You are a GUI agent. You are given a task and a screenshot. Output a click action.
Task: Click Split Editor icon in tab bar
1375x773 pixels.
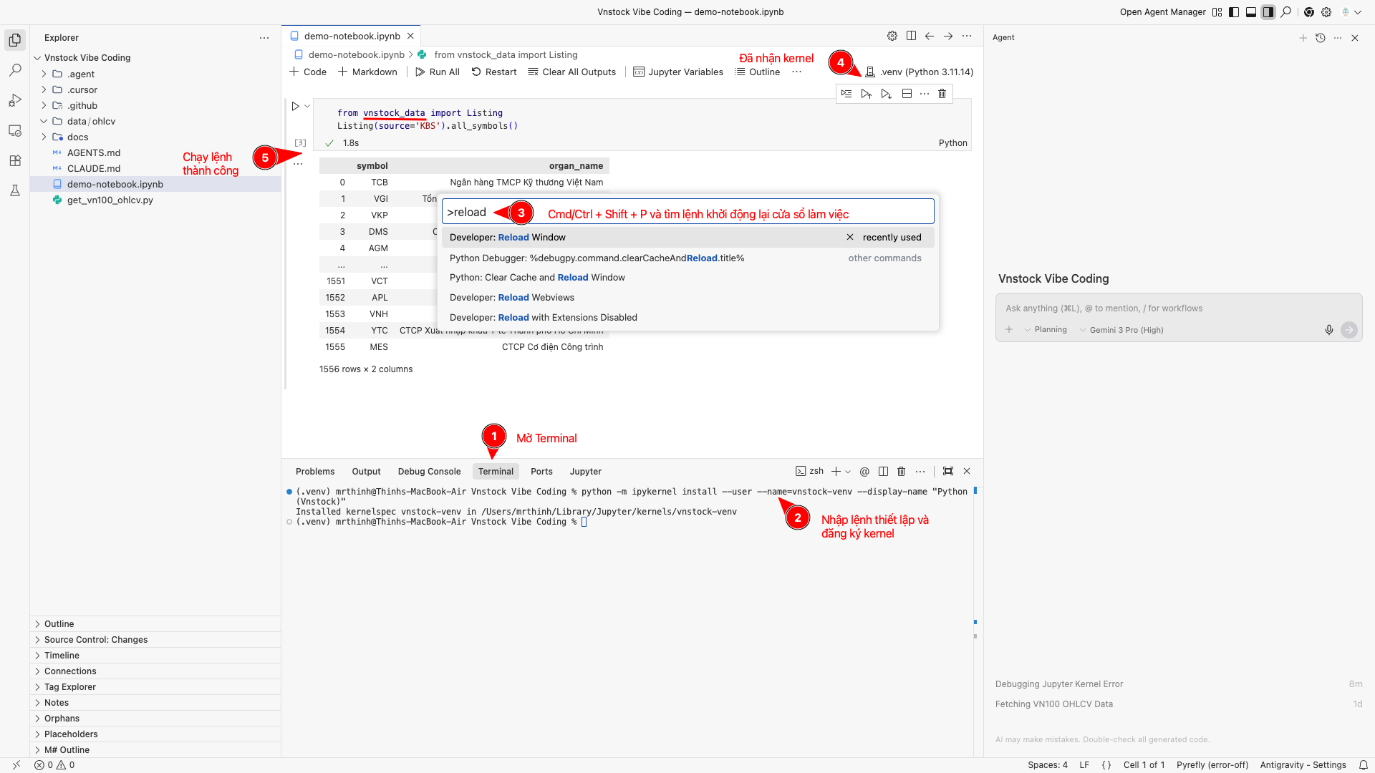[911, 36]
